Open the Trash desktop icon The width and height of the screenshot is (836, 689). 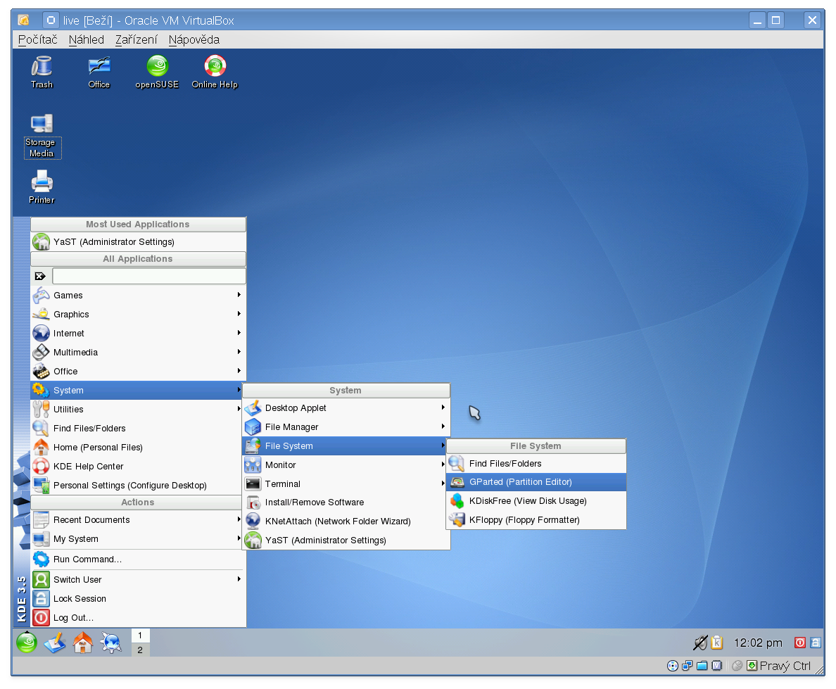click(42, 68)
